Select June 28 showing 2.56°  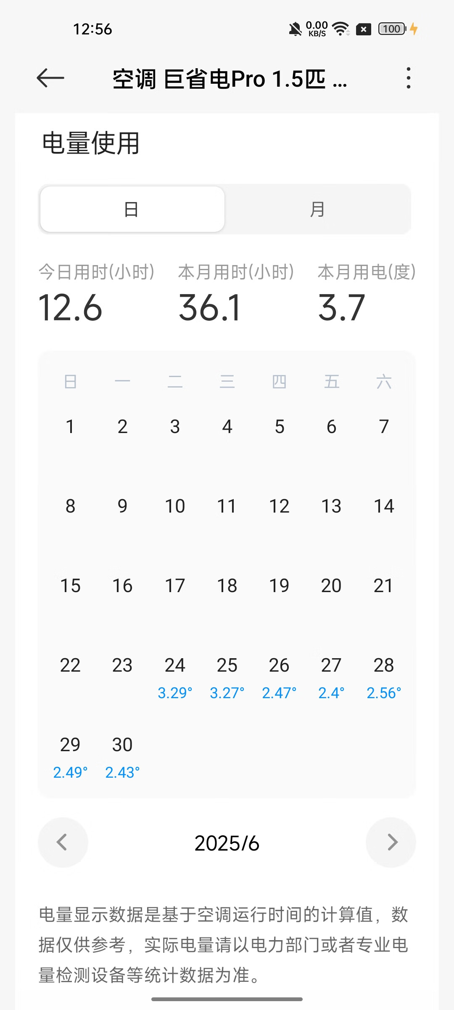(x=384, y=677)
